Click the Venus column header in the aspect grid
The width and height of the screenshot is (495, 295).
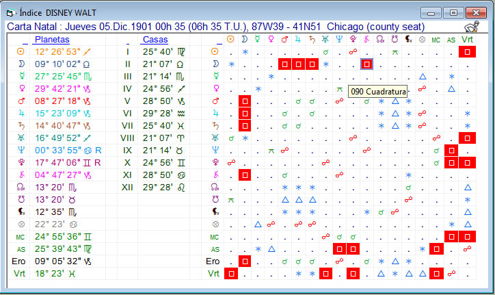click(x=271, y=39)
